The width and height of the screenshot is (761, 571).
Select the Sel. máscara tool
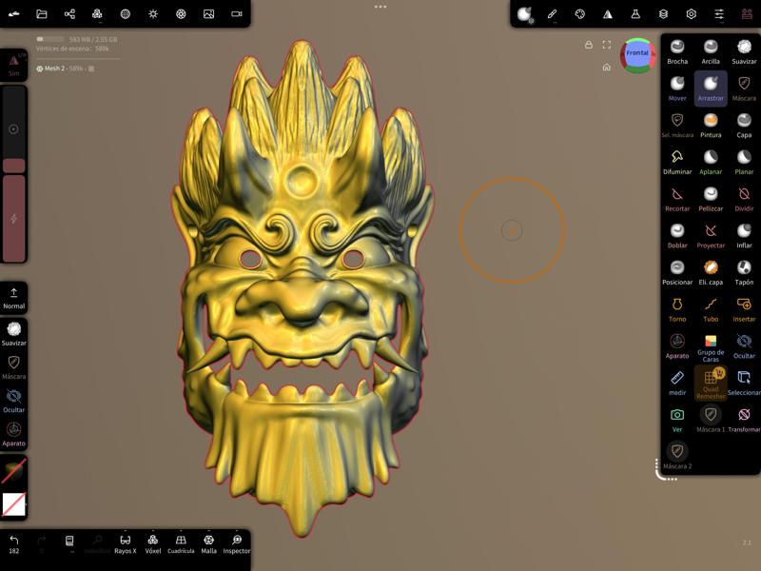677,126
